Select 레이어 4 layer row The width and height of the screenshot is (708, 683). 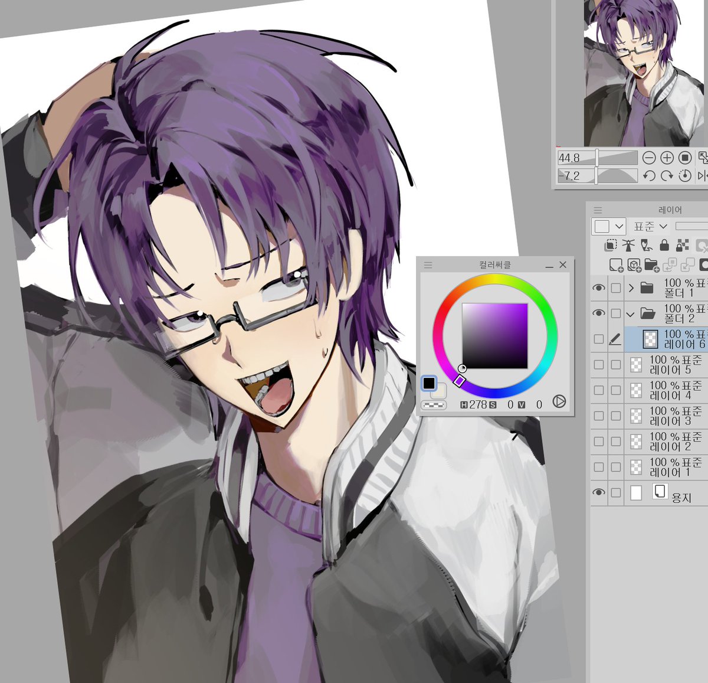coord(666,390)
